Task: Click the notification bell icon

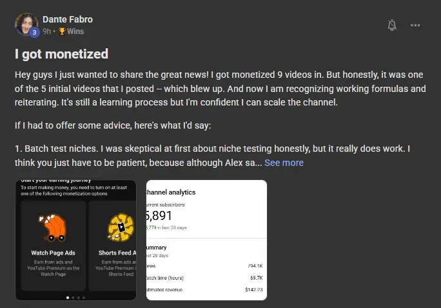Action: [392, 25]
